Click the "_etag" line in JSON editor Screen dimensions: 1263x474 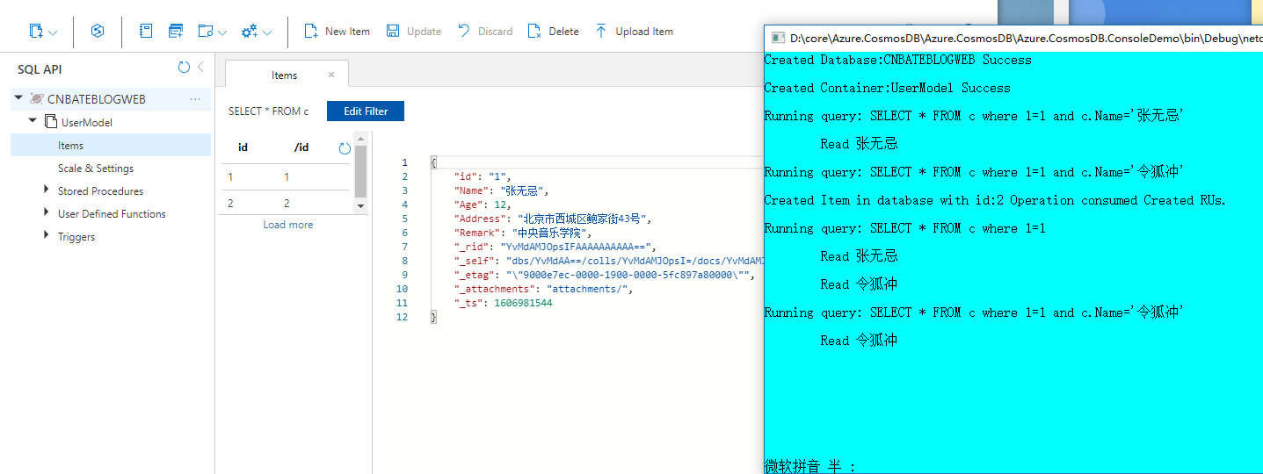(604, 275)
